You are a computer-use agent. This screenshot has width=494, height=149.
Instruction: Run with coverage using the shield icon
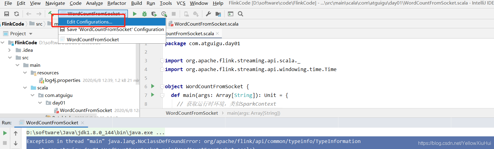coord(154,14)
